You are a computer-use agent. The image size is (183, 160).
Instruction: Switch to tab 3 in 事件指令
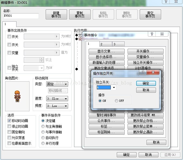point(118,44)
